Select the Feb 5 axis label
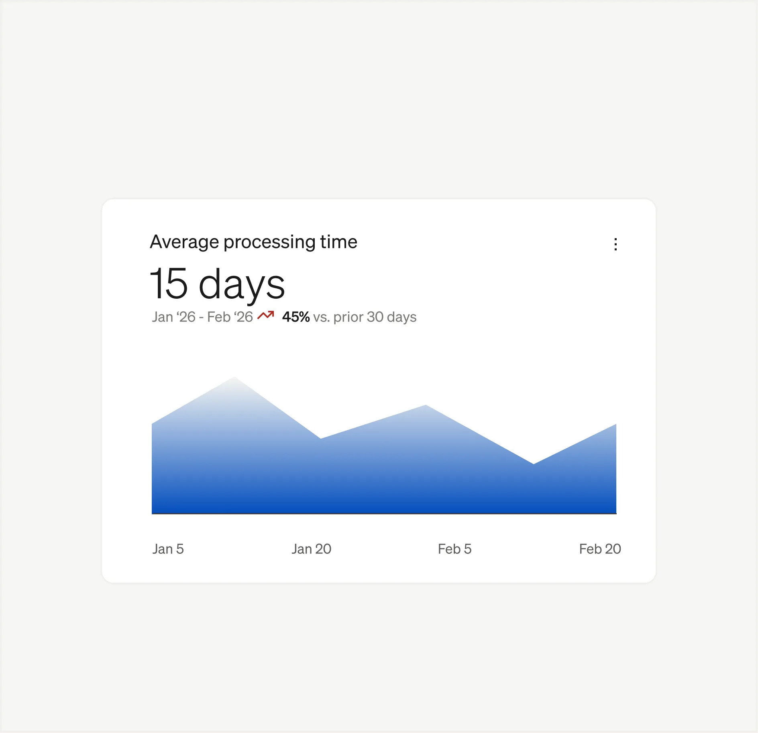 click(454, 548)
